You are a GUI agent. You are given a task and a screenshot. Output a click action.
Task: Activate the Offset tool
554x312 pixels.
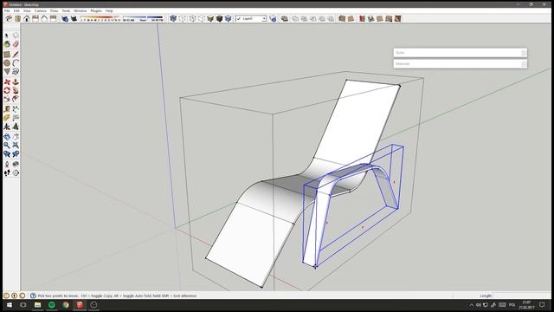(16, 99)
